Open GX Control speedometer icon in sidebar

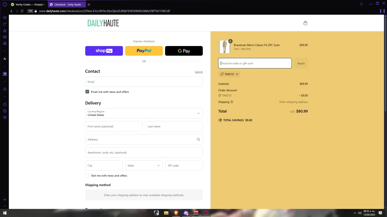(x=5, y=24)
